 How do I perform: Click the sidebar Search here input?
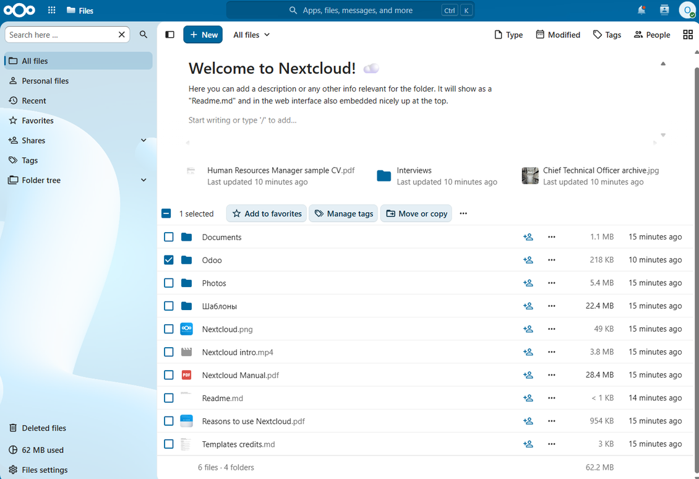62,35
